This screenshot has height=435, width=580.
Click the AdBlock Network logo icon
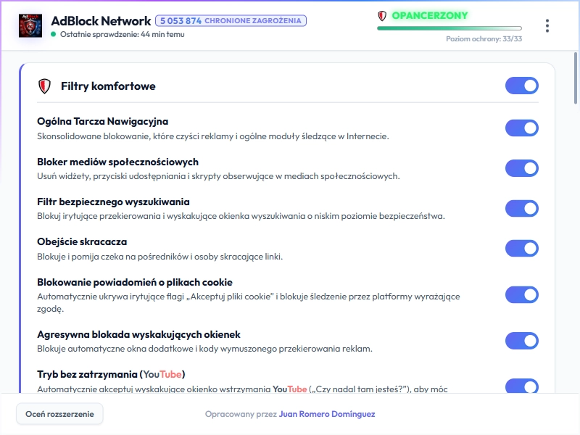click(x=30, y=25)
